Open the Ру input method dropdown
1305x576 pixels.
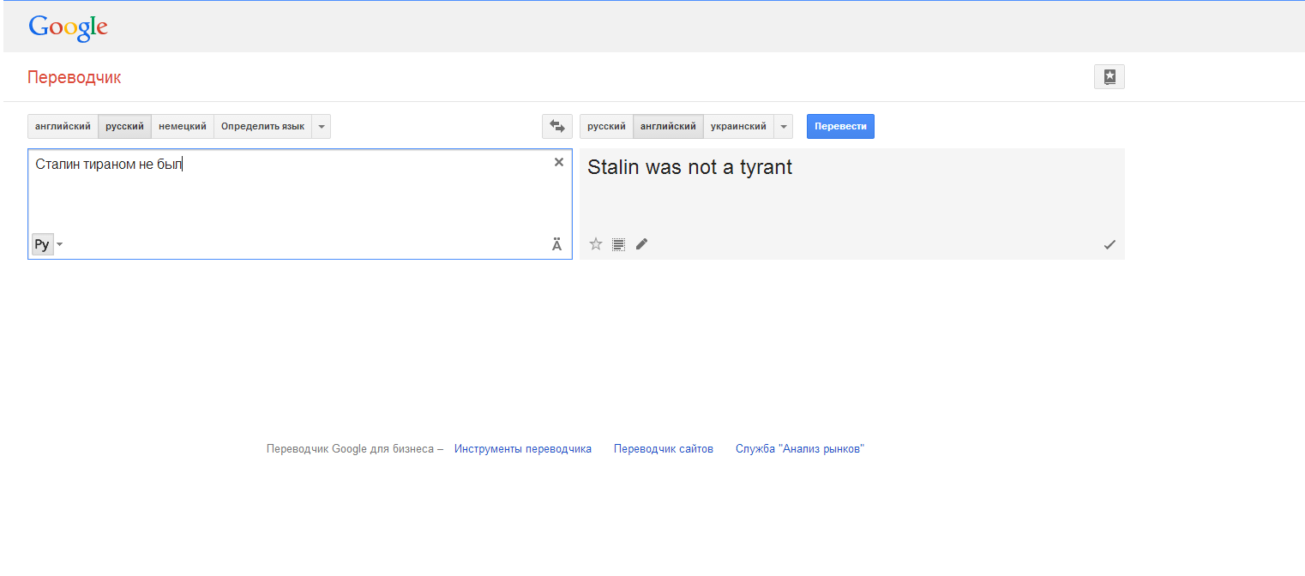pos(59,245)
